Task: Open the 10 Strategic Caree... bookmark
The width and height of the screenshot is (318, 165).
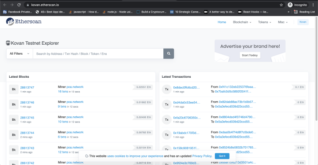Action: pos(185,12)
